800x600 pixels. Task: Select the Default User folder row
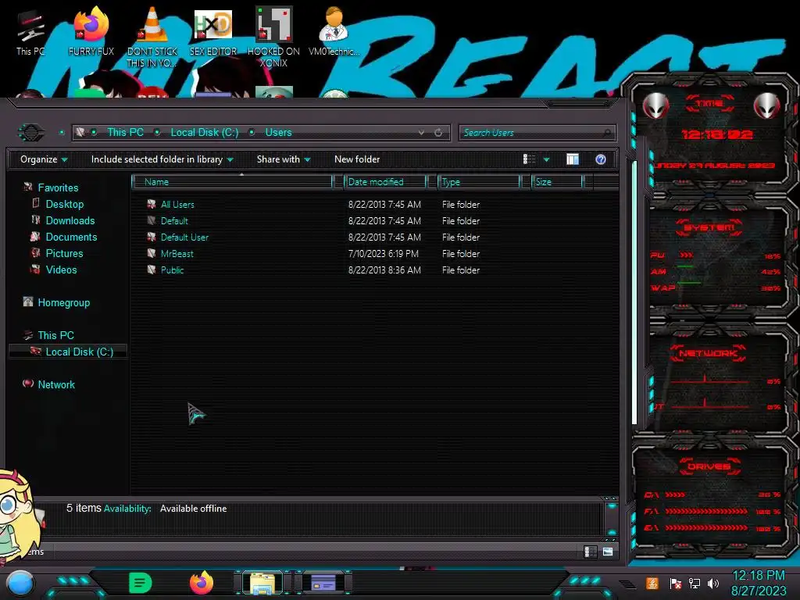[x=312, y=237]
